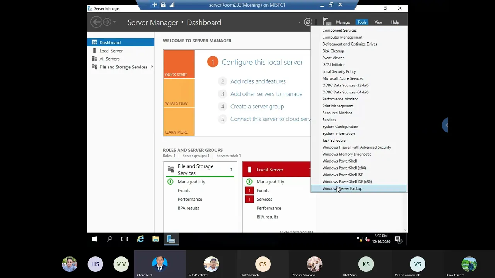
Task: Click Connect this server to cloud services link
Action: (x=270, y=119)
